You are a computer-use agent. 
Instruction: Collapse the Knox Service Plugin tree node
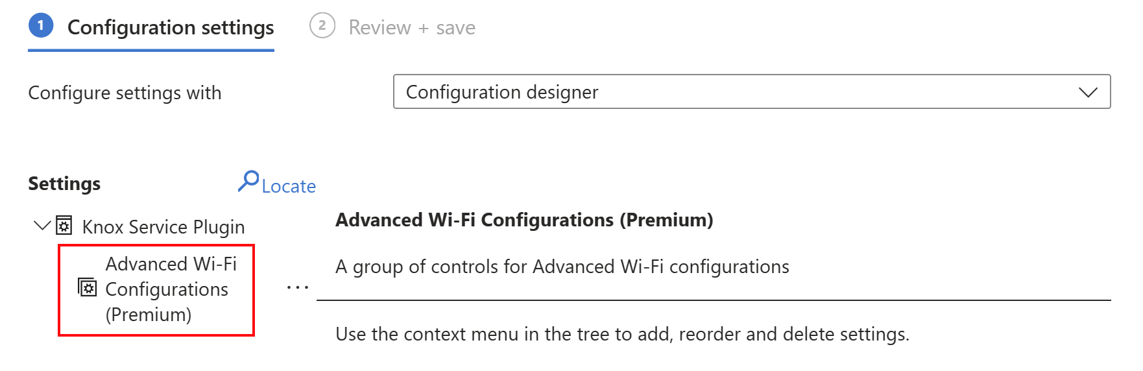[x=42, y=226]
